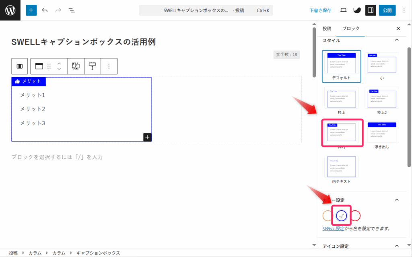Redo the last undone change
The width and height of the screenshot is (412, 257).
coord(58,10)
